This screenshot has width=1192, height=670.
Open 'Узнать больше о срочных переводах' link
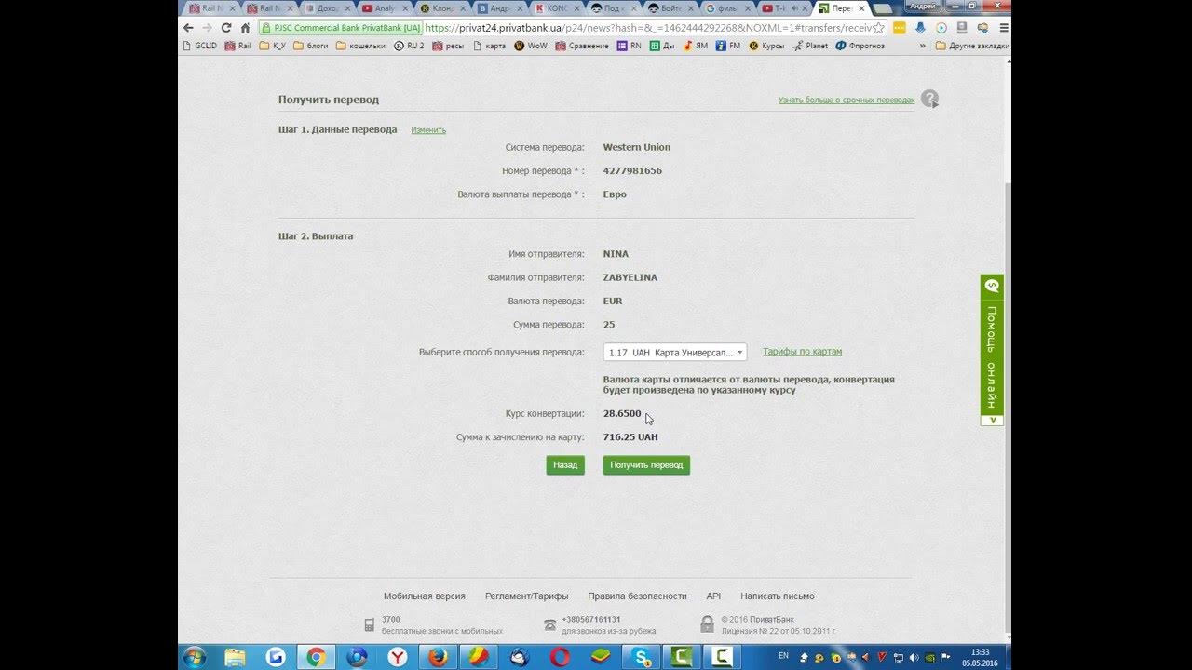tap(847, 100)
